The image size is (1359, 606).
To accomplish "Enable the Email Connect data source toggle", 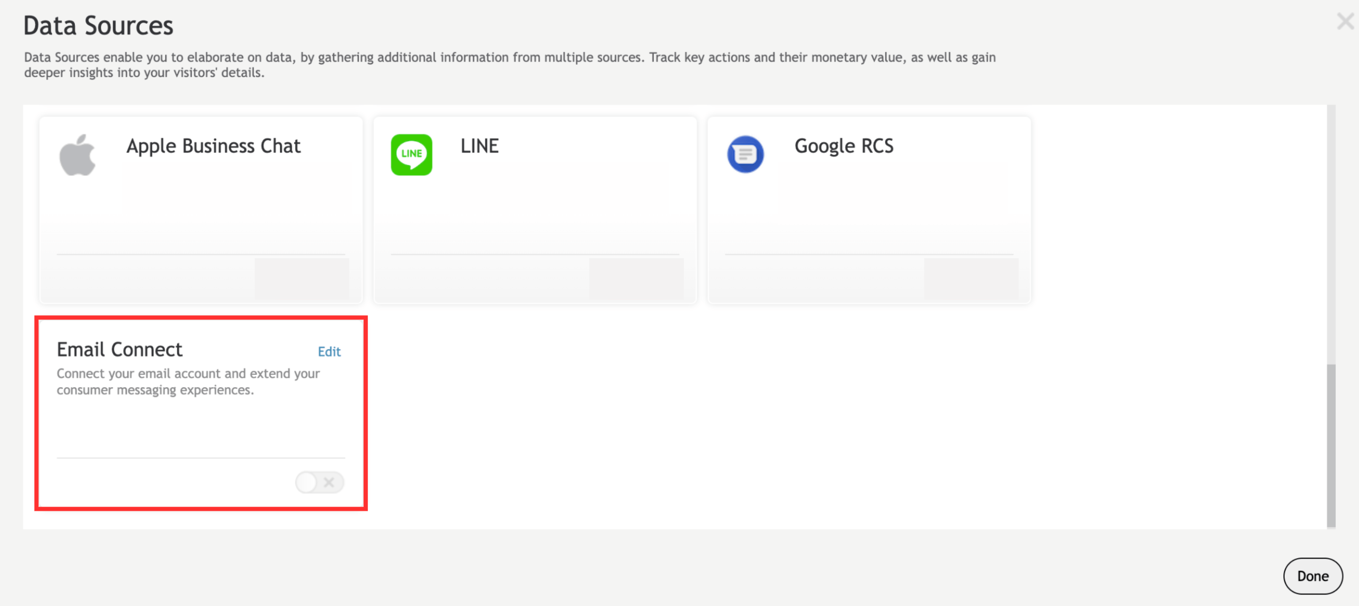I will point(319,482).
